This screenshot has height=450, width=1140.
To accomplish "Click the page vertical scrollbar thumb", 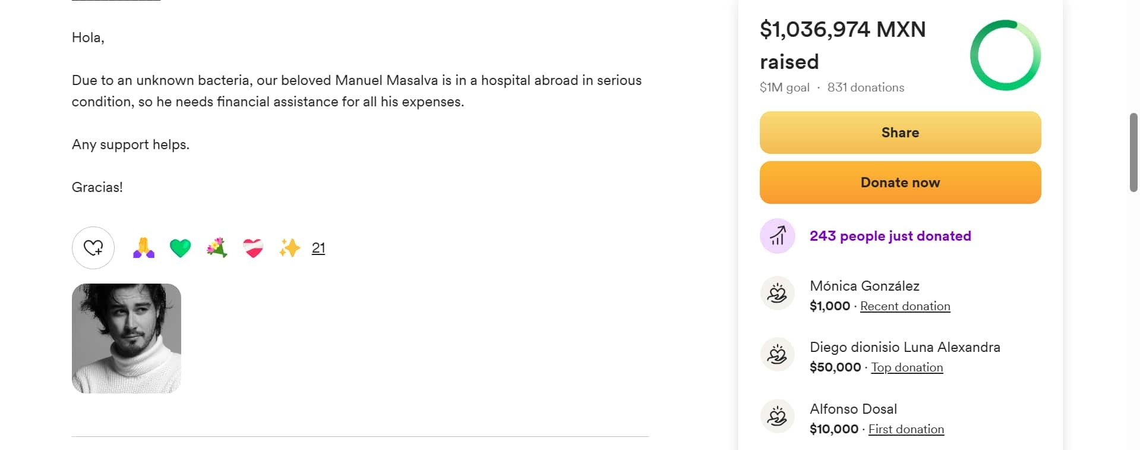I will pyautogui.click(x=1133, y=152).
